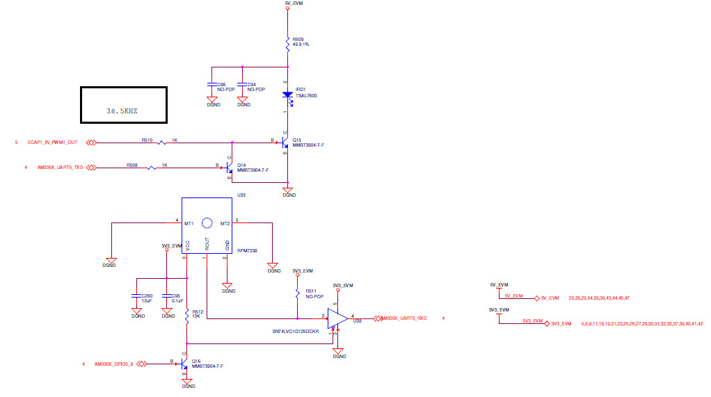
Task: Click the DGND symbol below U38 buffer
Action: tap(338, 352)
